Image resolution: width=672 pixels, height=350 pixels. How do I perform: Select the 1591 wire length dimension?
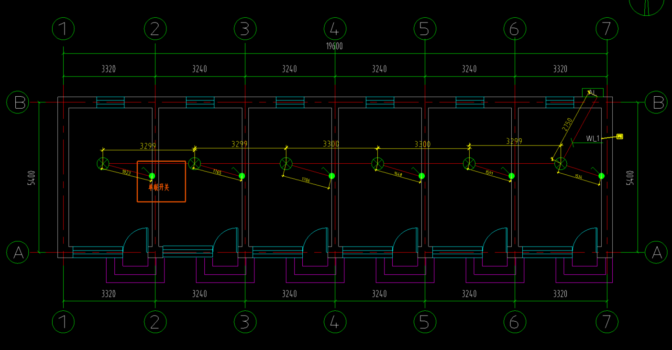coord(489,173)
